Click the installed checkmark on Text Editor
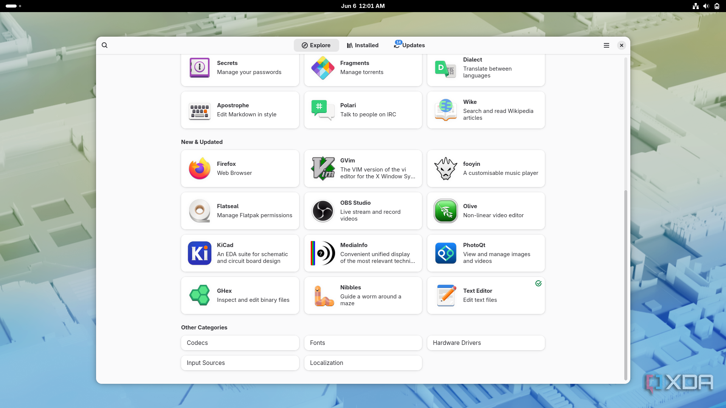726x408 pixels. 538,283
